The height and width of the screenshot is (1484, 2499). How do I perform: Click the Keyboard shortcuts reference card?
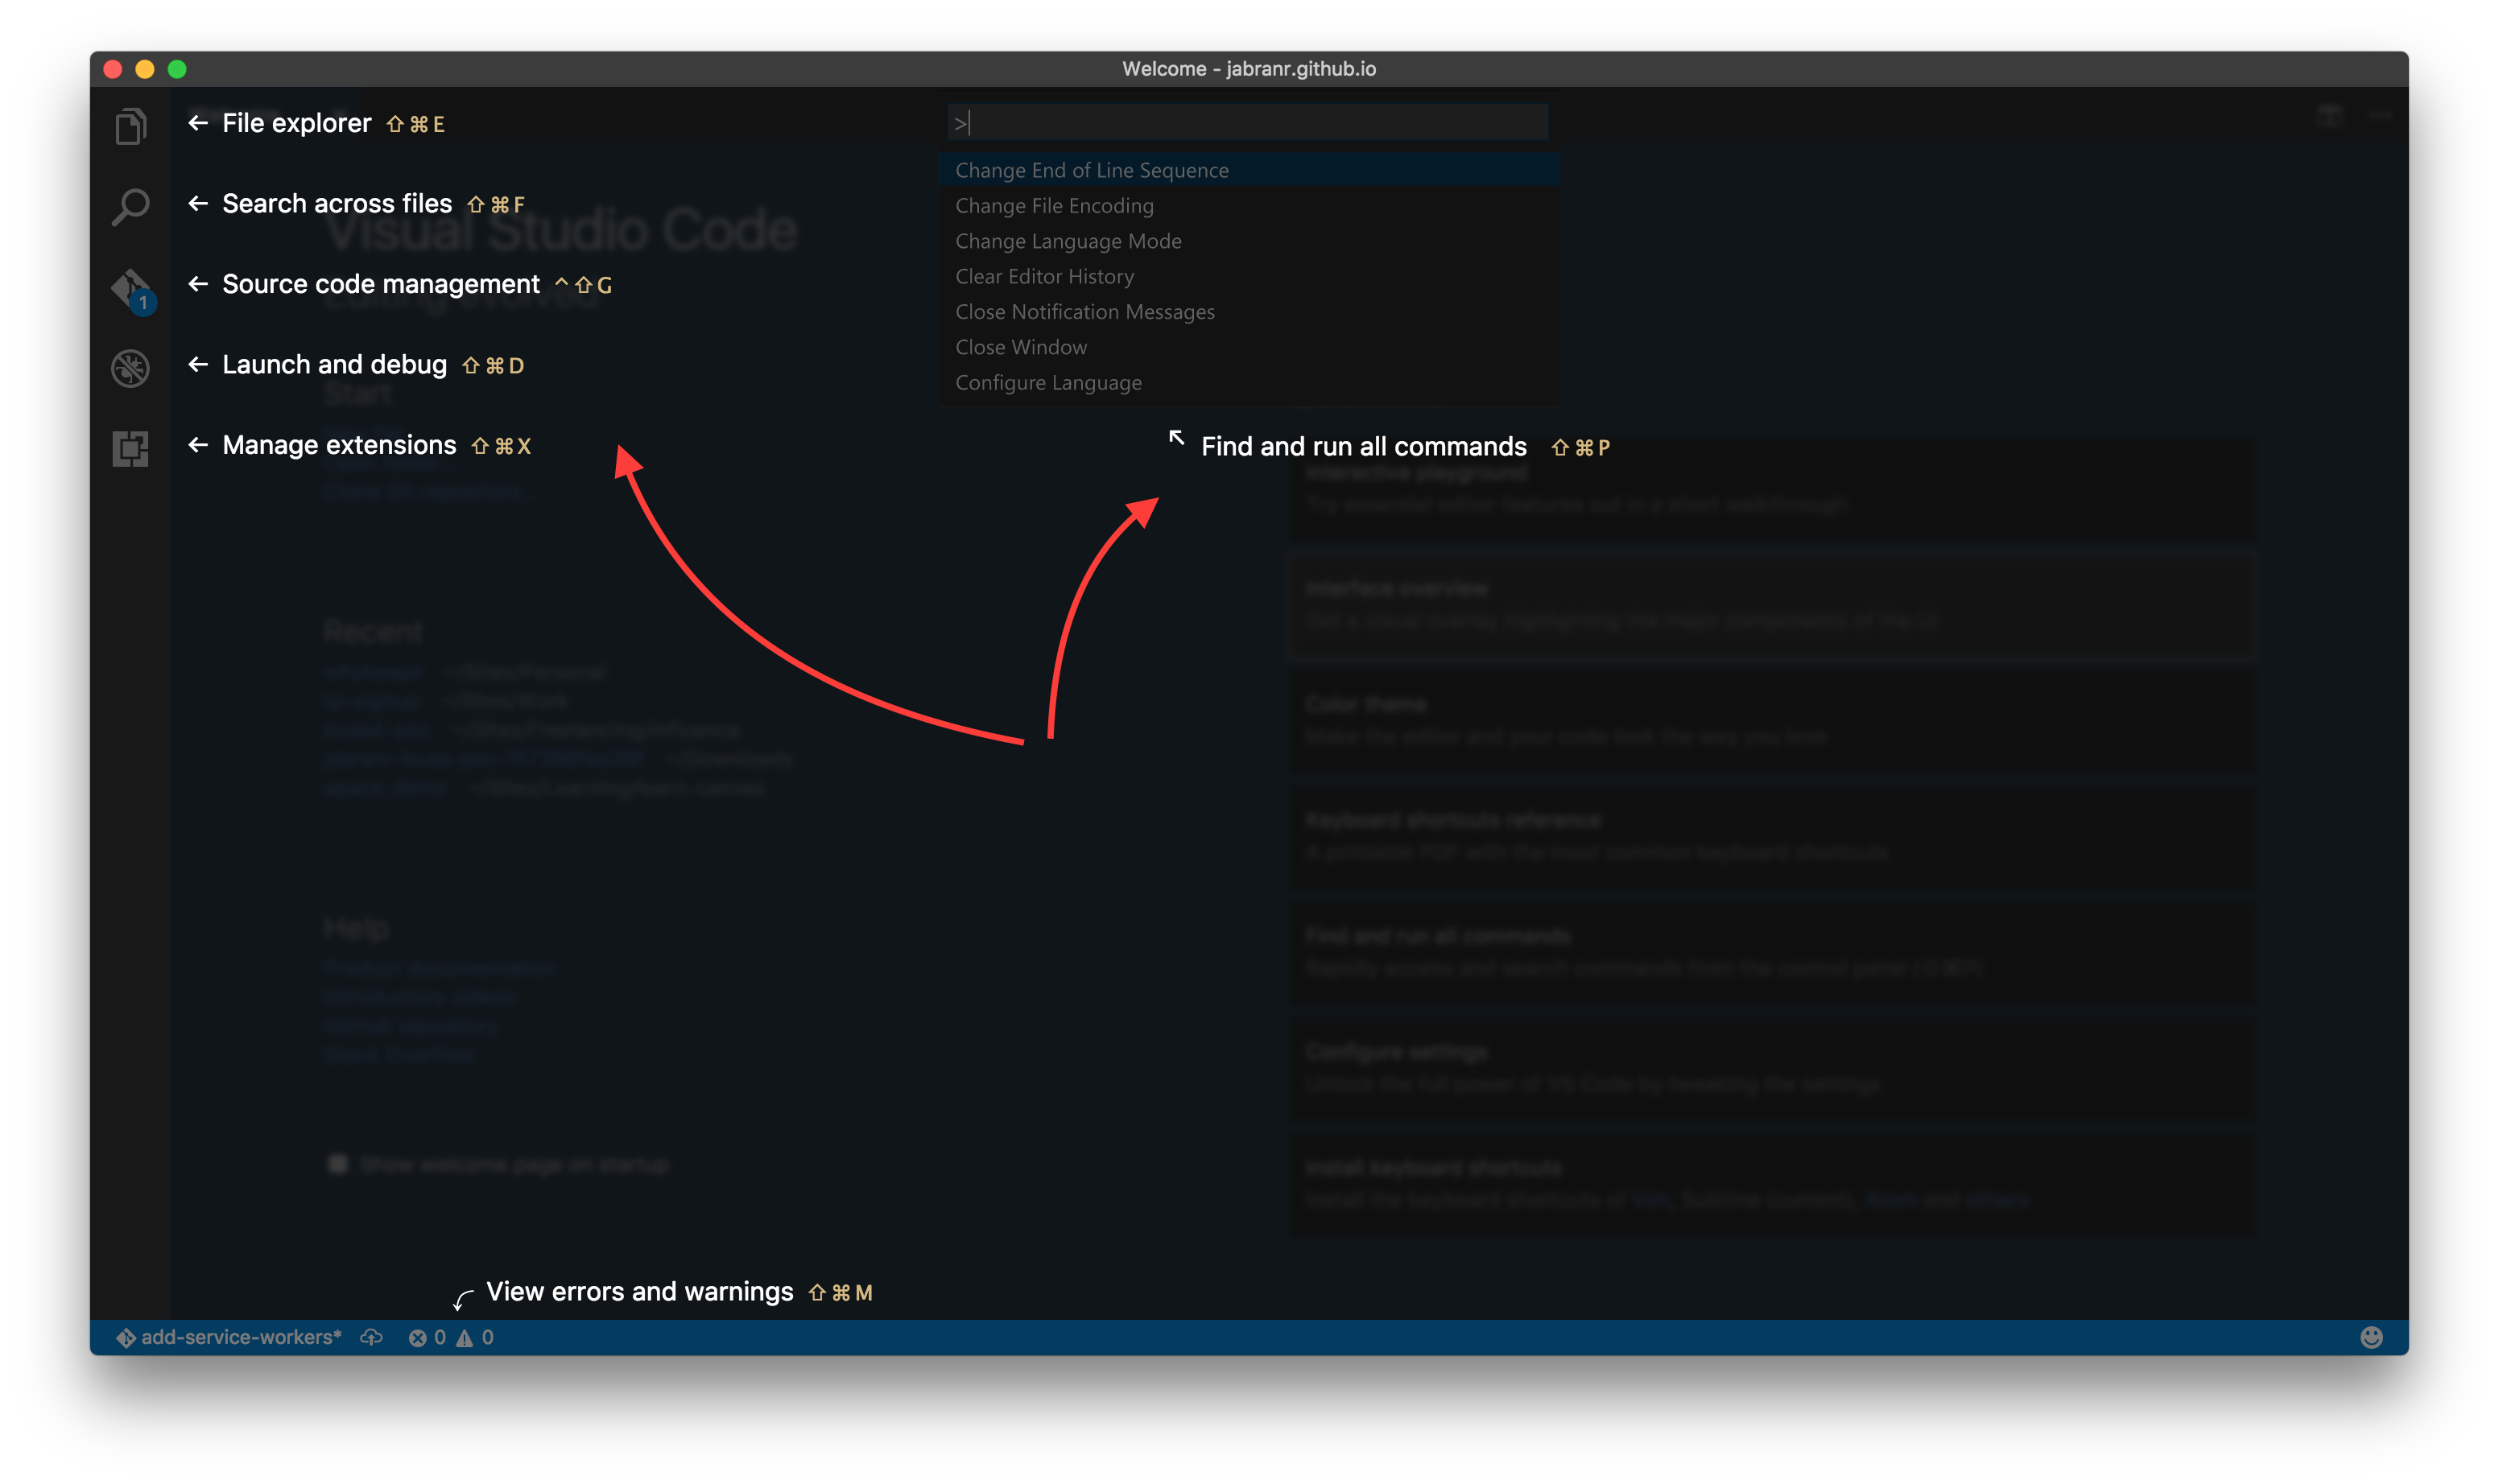coord(1772,836)
